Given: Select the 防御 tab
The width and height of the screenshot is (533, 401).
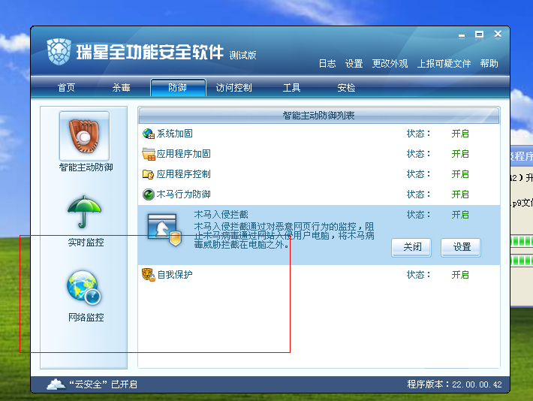Looking at the screenshot, I should coord(178,88).
